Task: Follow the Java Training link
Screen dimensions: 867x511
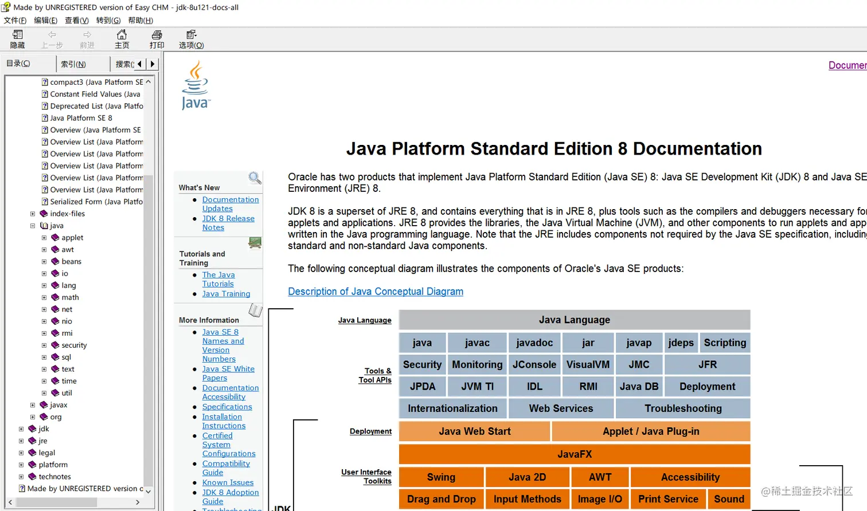Action: click(x=226, y=294)
